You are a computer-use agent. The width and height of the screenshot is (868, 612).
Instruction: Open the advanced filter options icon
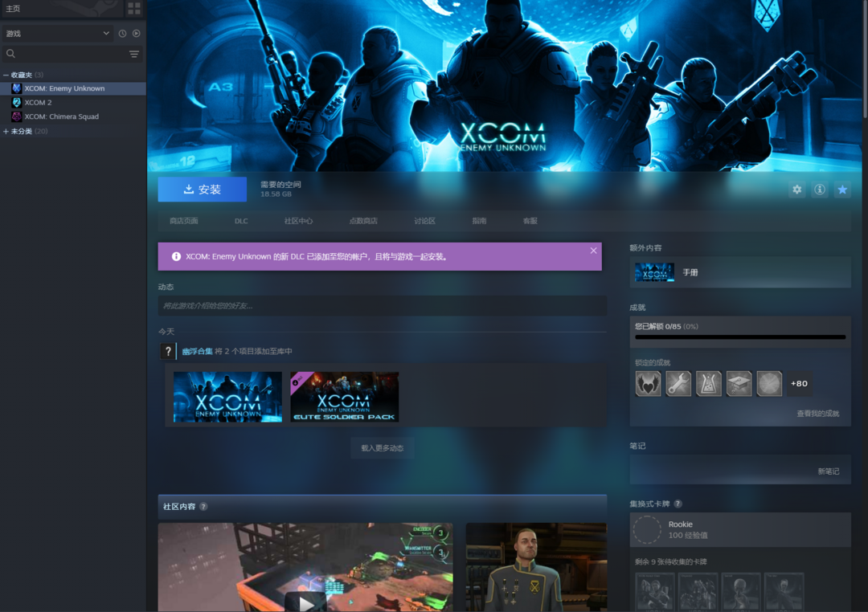134,54
